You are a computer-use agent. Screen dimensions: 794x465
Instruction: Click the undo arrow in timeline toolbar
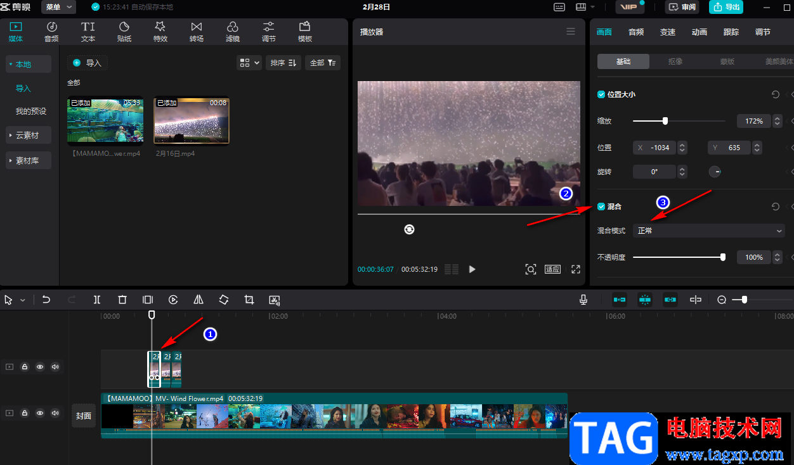pos(46,300)
